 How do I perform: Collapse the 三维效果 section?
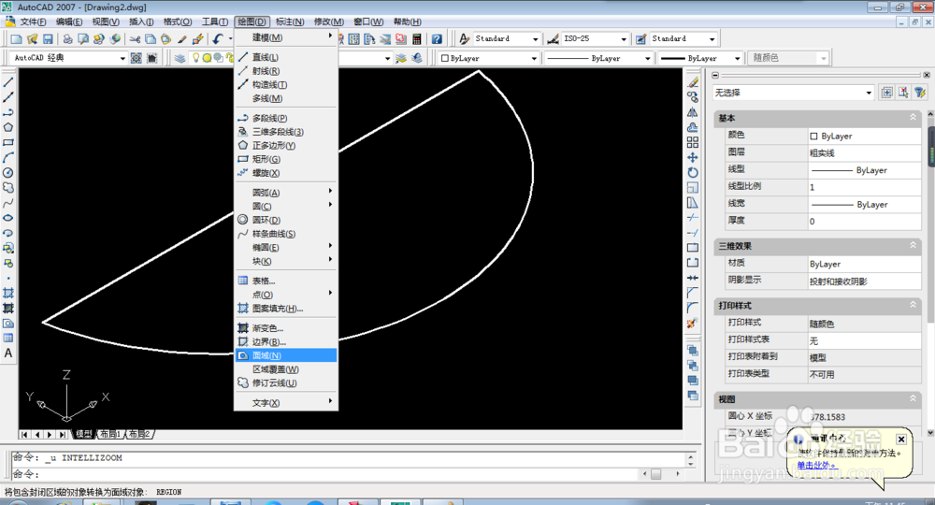913,245
